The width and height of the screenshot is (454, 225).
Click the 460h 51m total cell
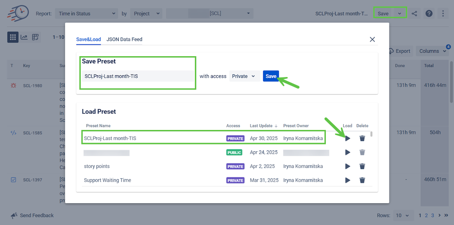click(x=435, y=180)
